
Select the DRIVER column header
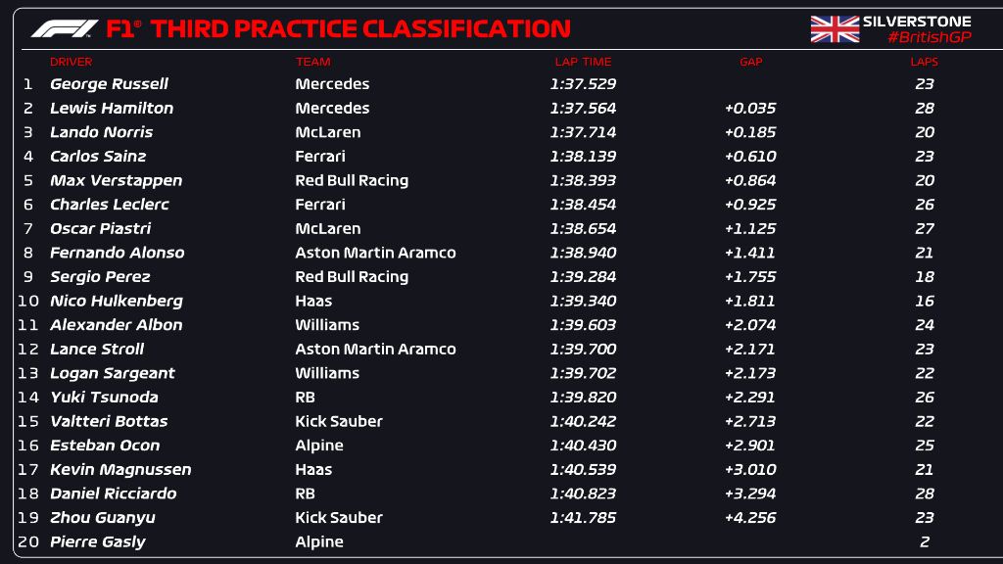coord(71,62)
